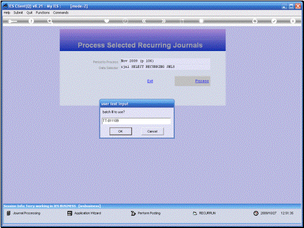Click the Process link

202,81
